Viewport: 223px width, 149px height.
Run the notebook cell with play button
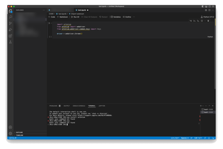49,23
